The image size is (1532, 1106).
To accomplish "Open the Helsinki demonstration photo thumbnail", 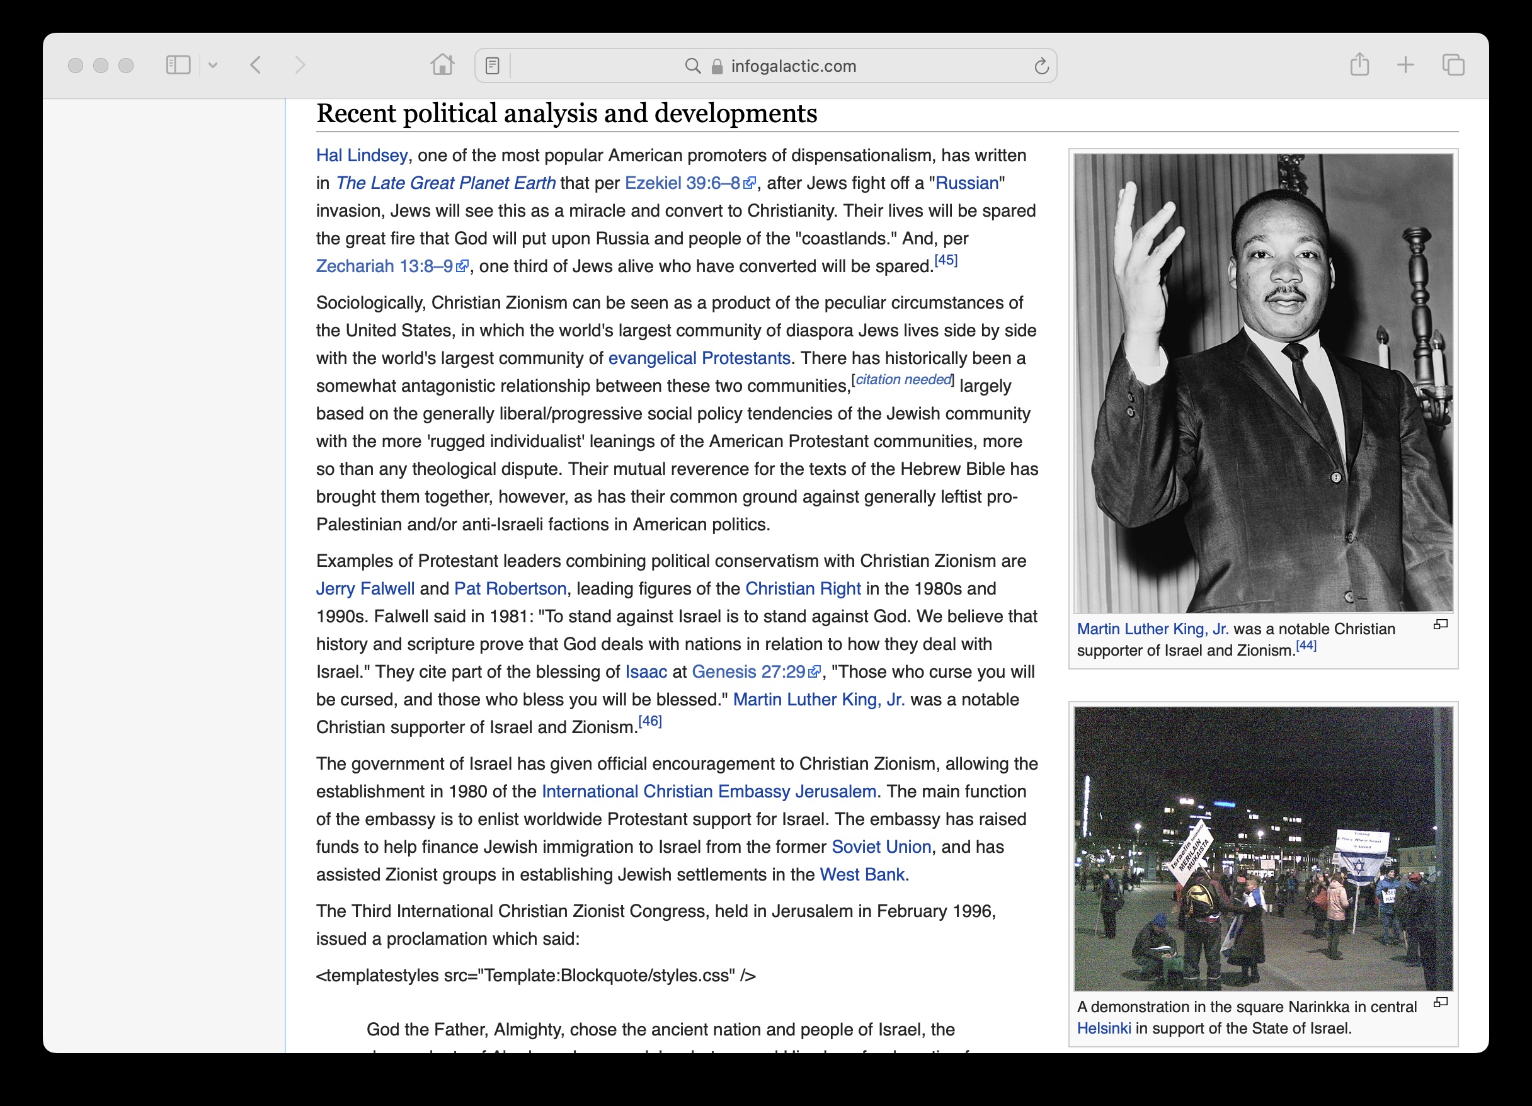I will click(x=1262, y=848).
